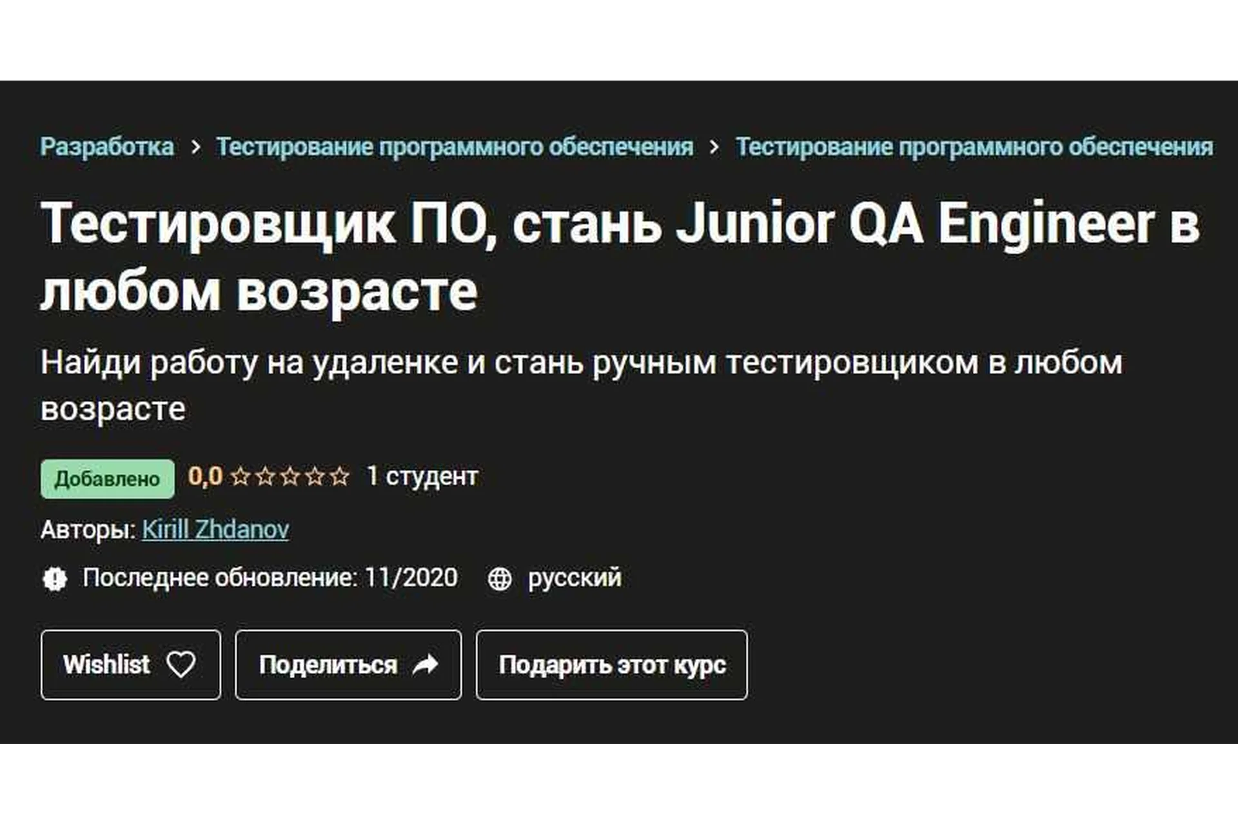1238x825 pixels.
Task: Toggle the green Добавлено status badge
Action: (x=108, y=478)
